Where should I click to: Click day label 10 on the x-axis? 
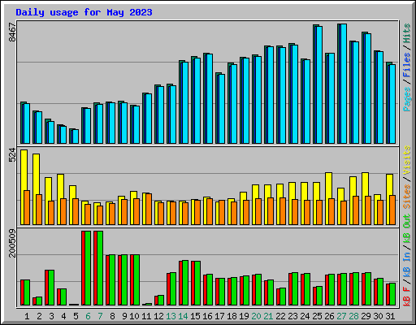(x=134, y=316)
